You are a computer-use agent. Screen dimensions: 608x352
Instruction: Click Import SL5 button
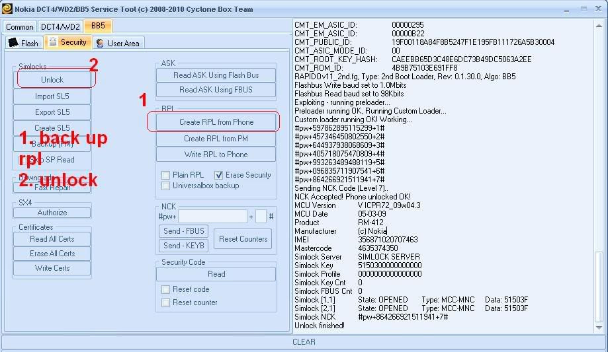tap(52, 96)
